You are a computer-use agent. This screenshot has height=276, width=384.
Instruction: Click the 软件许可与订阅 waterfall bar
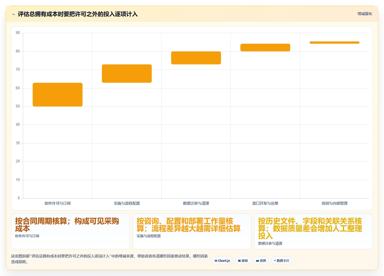point(58,95)
